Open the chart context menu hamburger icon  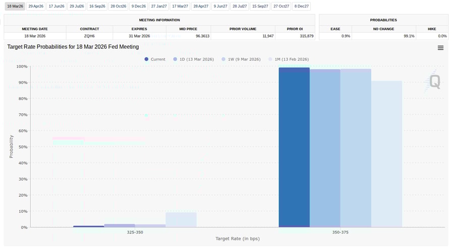(440, 48)
